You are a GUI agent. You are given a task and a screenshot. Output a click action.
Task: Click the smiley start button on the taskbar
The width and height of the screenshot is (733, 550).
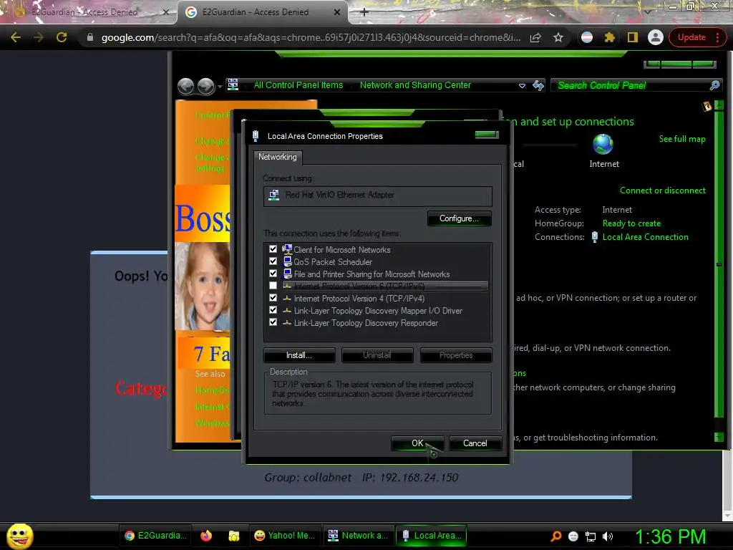(19, 536)
